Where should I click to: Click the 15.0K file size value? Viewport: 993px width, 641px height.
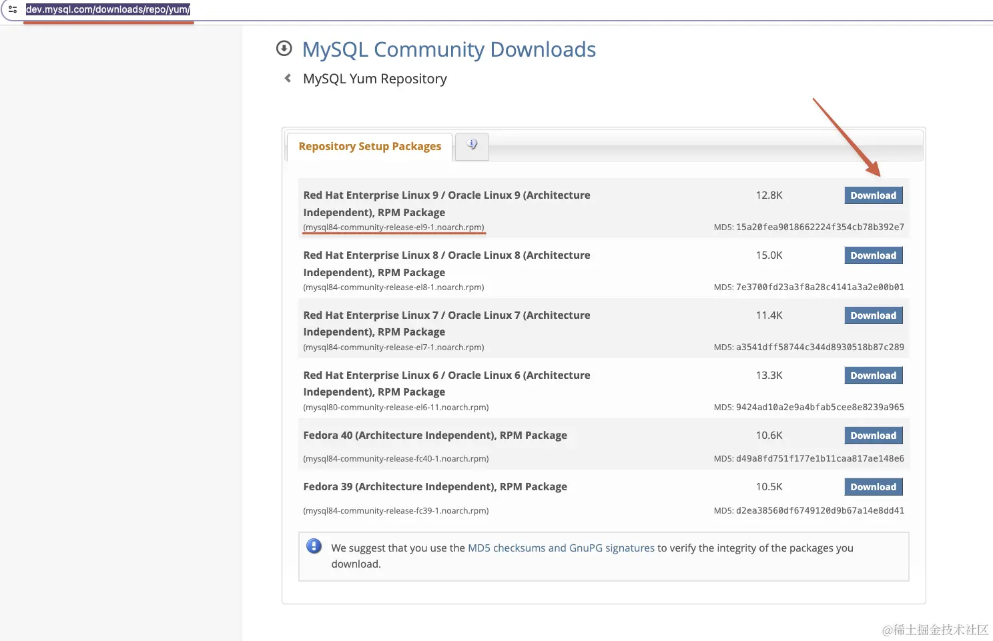click(x=769, y=255)
